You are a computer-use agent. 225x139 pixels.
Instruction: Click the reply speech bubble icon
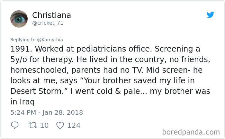pos(15,125)
